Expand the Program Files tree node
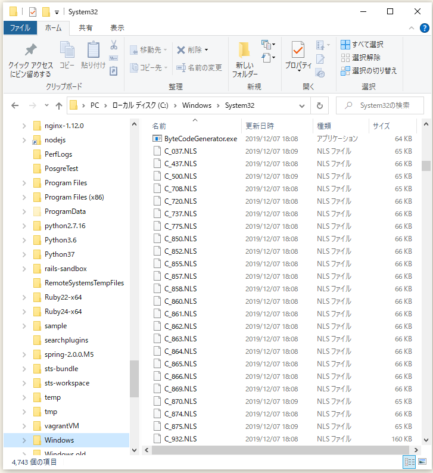This screenshot has width=433, height=473. (24, 183)
